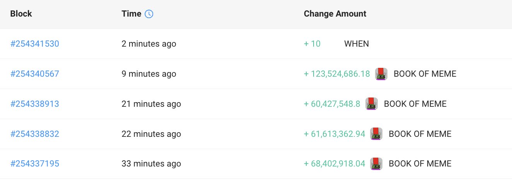Toggle the clock icon beside Time
Screen dimensions: 512x185
point(149,14)
